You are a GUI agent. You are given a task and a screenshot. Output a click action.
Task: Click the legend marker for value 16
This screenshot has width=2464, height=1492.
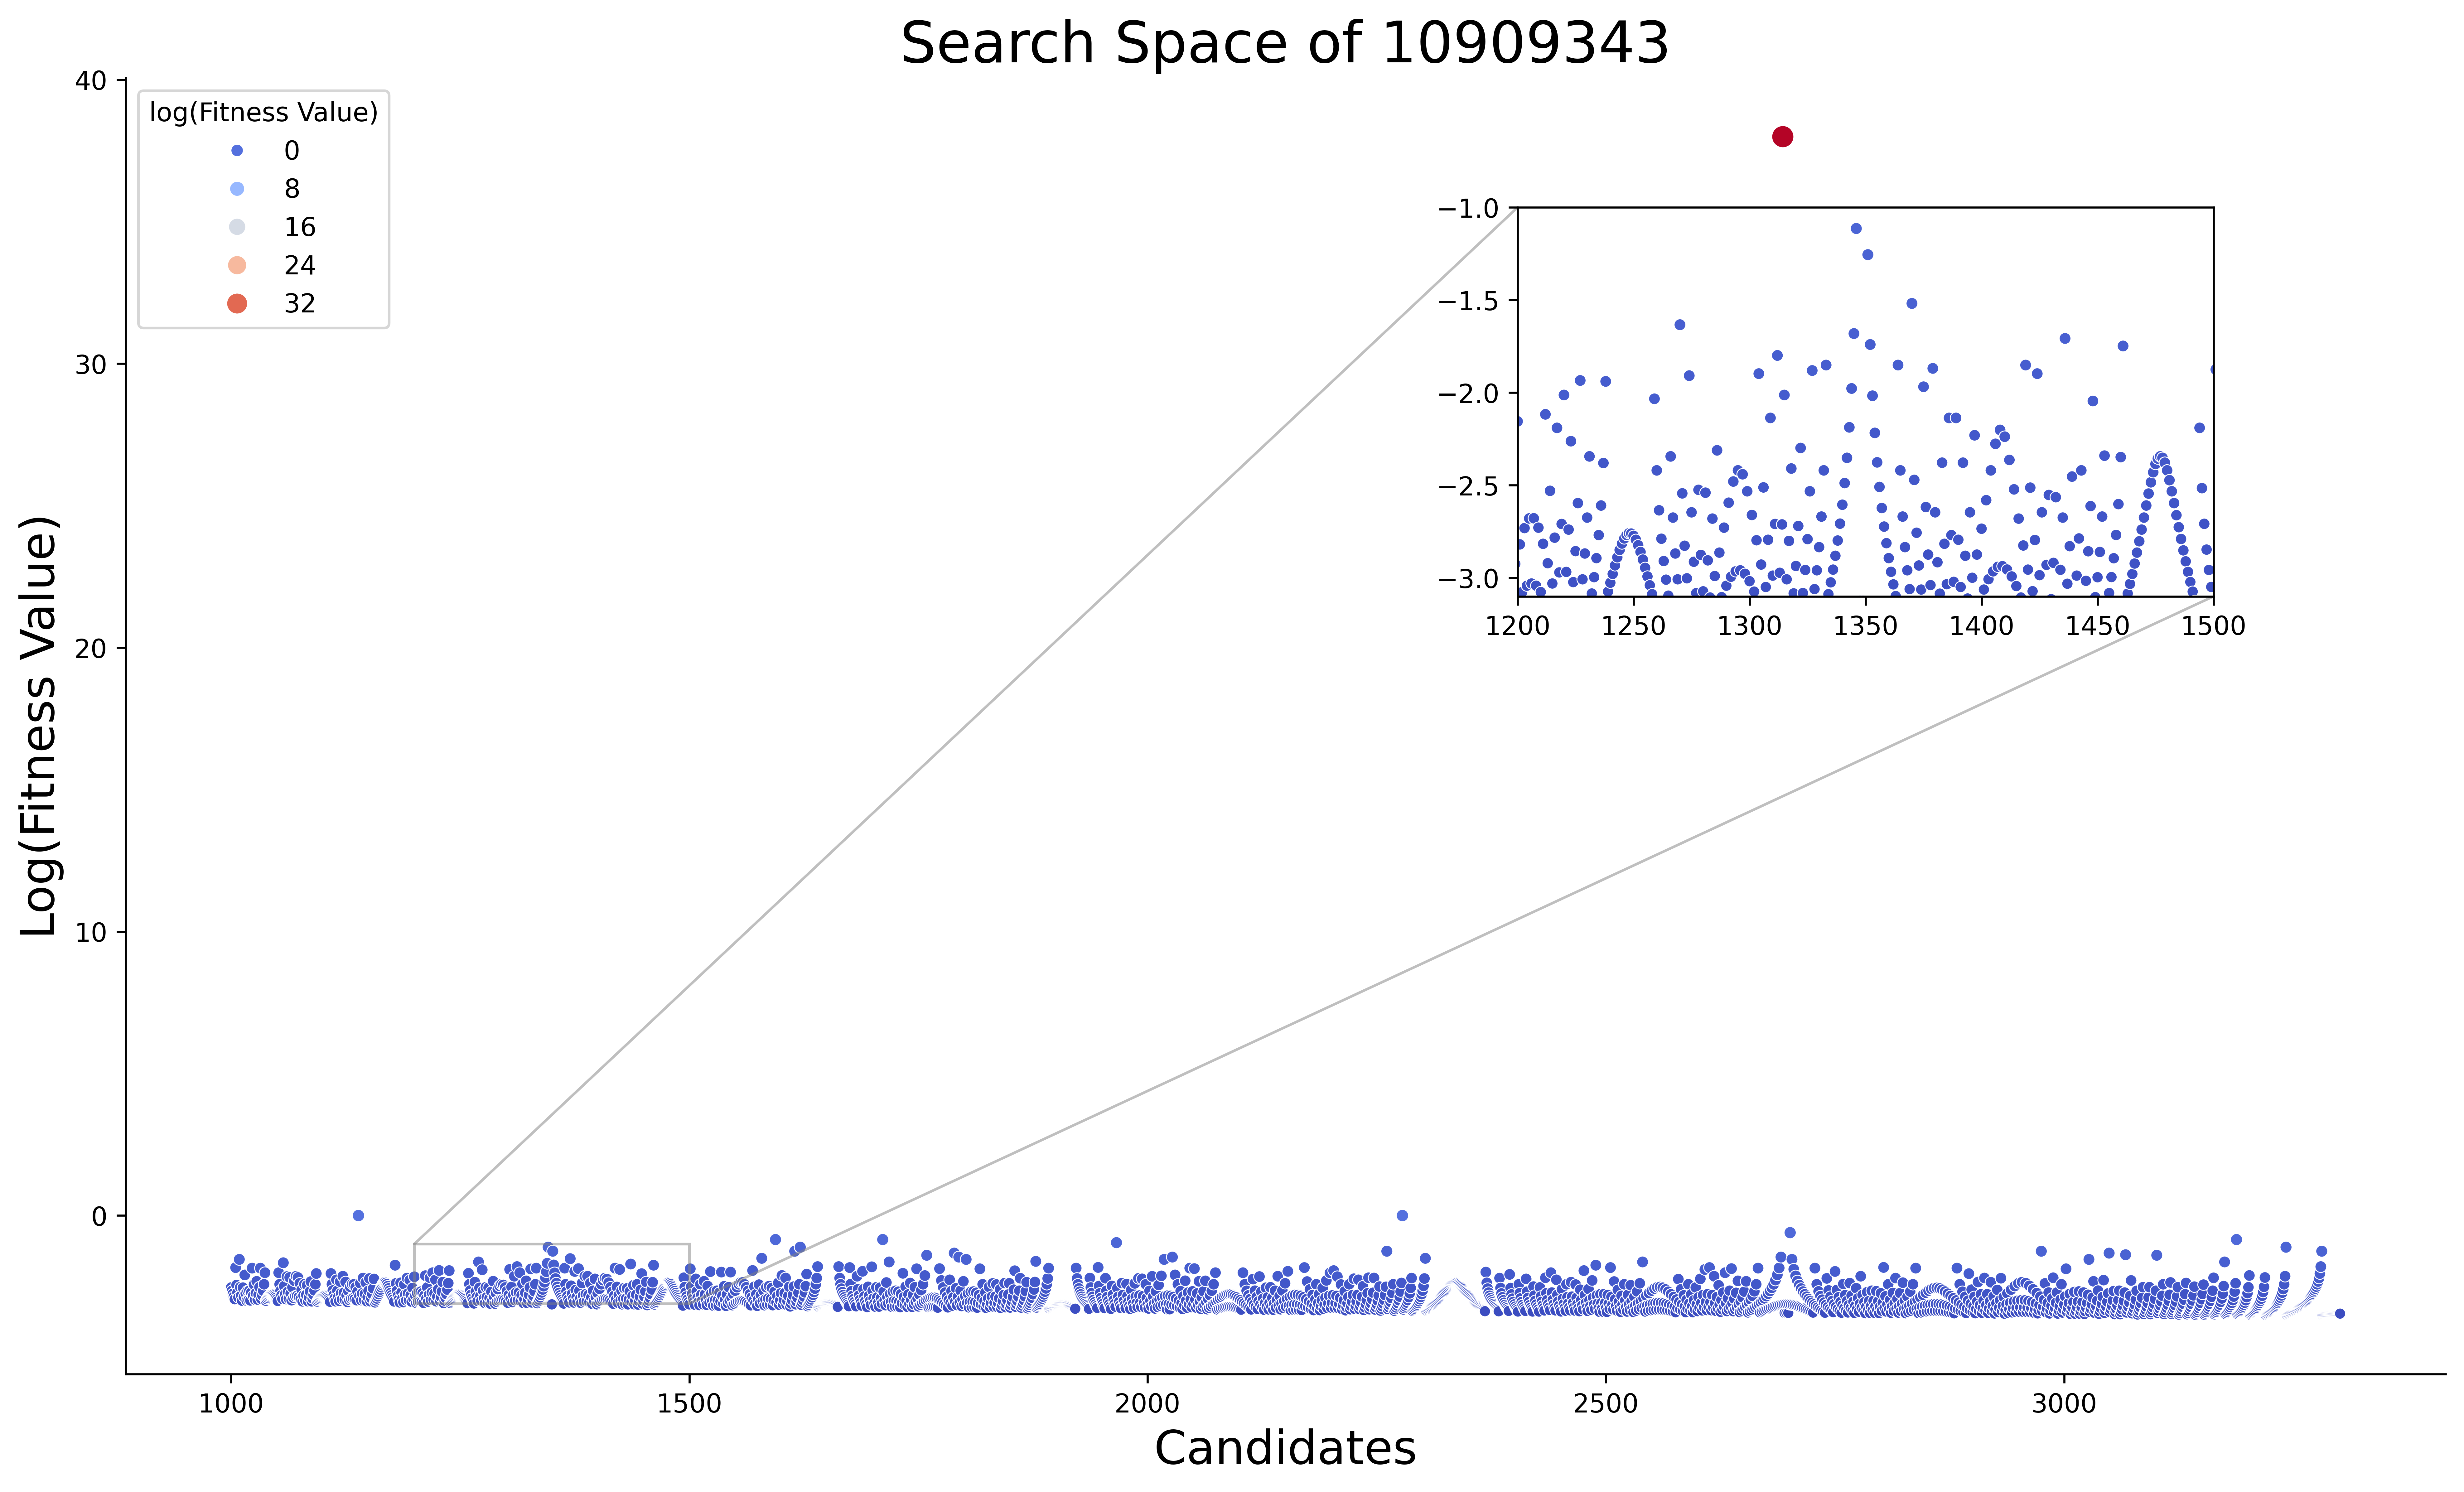(x=237, y=227)
